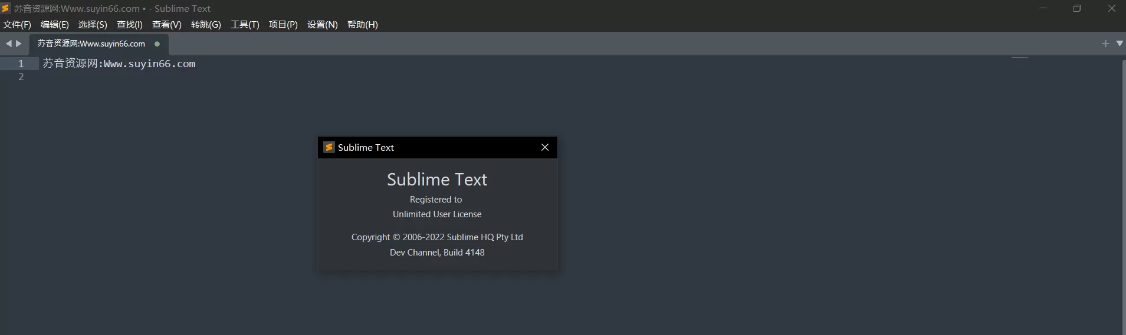This screenshot has width=1126, height=335.
Task: Click the 'Copyright © 2006-2022 Sublime HQ Pty Ltd' line
Action: click(x=437, y=237)
